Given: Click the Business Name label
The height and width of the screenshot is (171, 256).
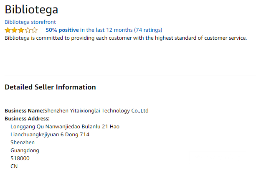Looking at the screenshot, I should tap(24, 111).
